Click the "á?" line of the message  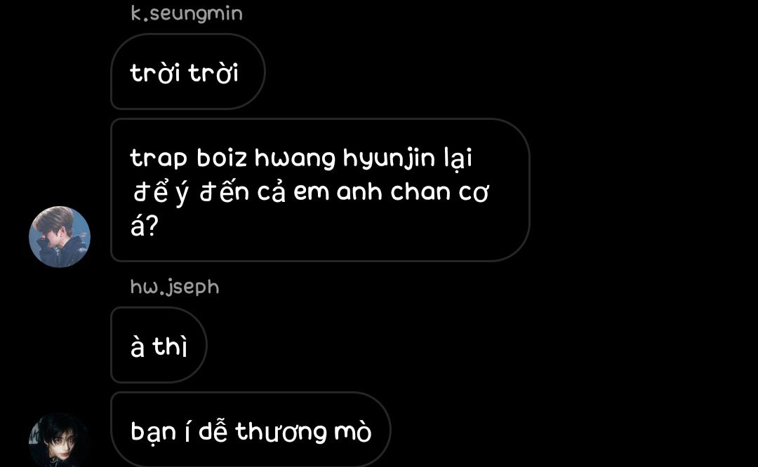144,225
